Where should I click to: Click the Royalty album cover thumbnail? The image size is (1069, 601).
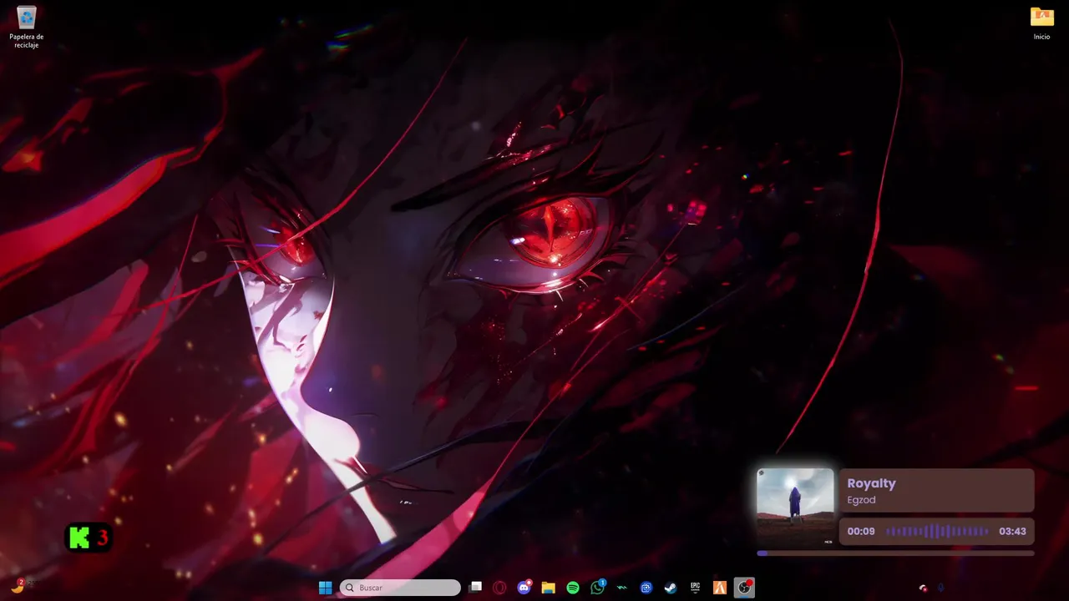(x=795, y=508)
